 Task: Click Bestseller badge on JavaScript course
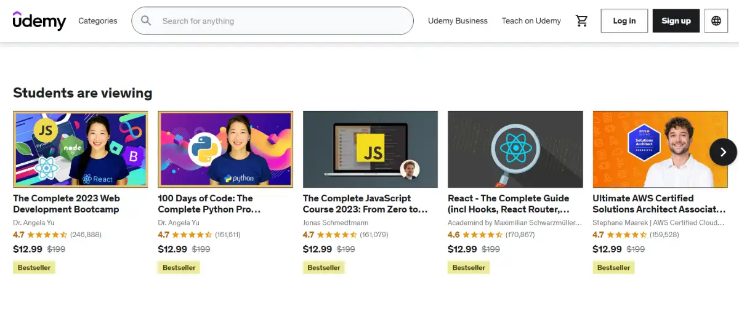coord(324,268)
